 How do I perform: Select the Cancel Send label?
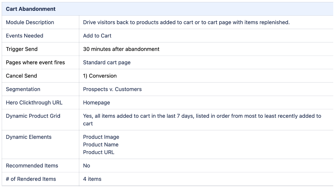pyautogui.click(x=22, y=76)
